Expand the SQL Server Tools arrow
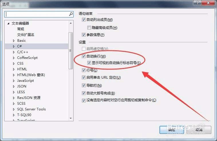Screen dimensions: 217x141 coord(14,109)
